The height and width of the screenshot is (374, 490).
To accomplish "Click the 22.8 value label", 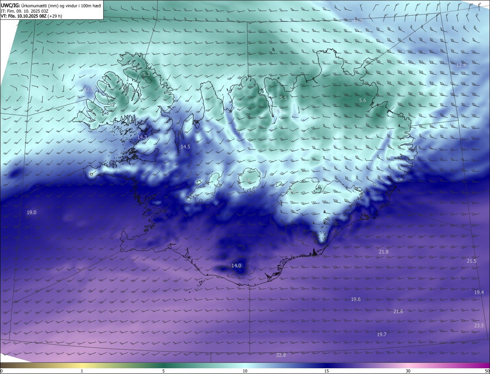I will coord(281,355).
